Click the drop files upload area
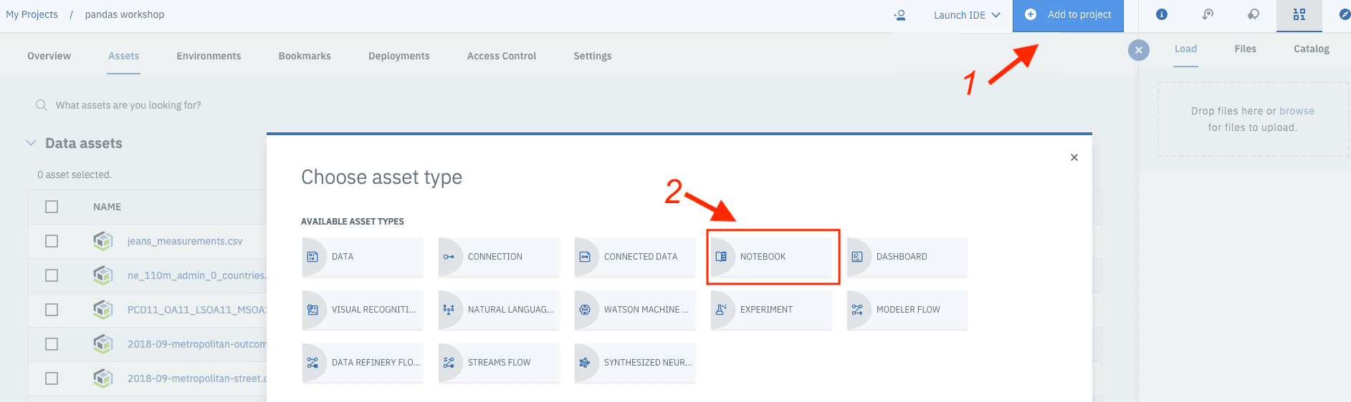The height and width of the screenshot is (402, 1351). click(1253, 119)
